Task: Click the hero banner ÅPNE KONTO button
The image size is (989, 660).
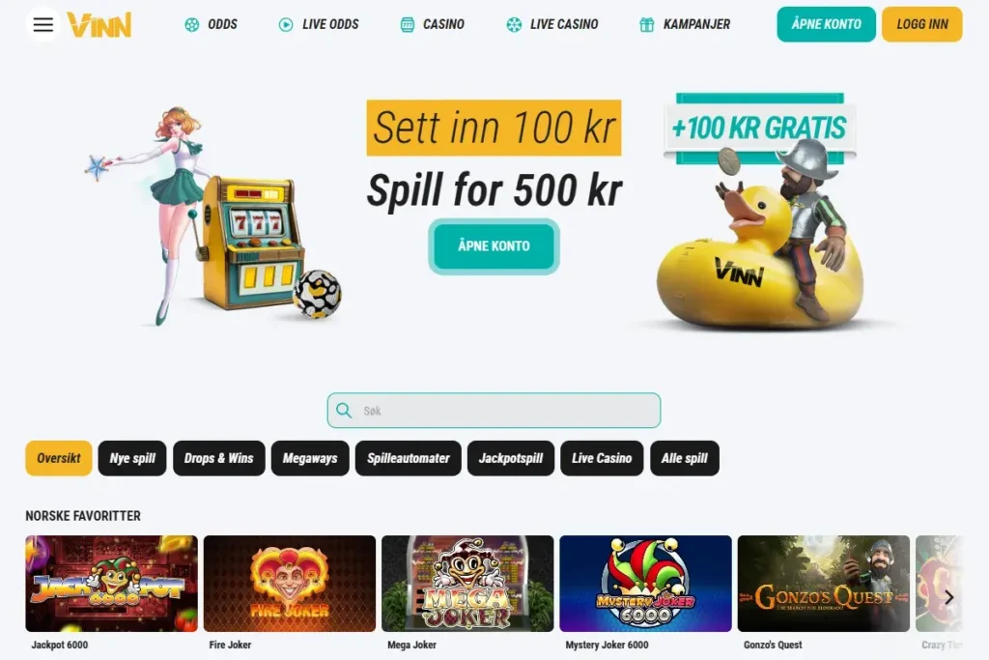Action: tap(494, 246)
